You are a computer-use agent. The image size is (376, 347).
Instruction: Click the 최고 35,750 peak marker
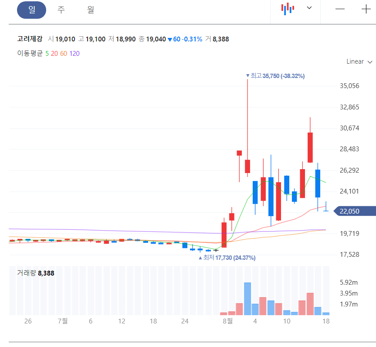275,76
